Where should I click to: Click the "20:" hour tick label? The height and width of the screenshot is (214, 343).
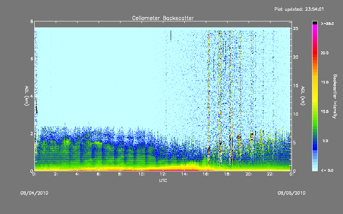tap(249, 174)
